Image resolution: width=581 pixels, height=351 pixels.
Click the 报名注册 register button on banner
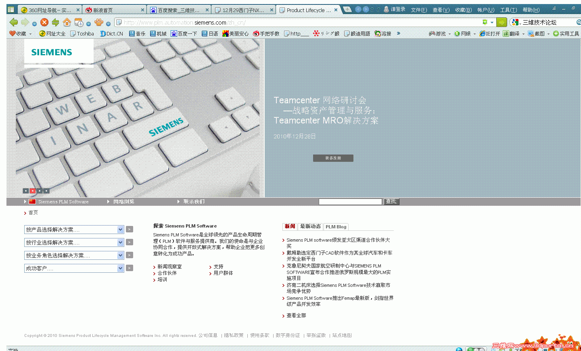tap(333, 158)
